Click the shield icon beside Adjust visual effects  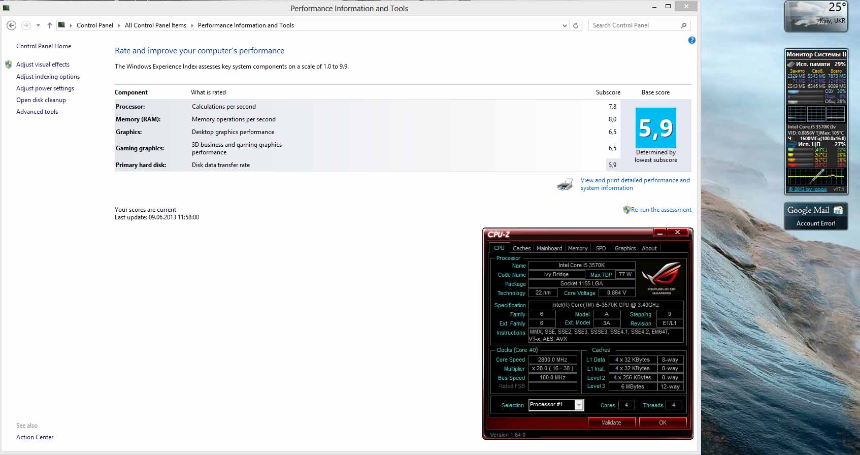(9, 64)
